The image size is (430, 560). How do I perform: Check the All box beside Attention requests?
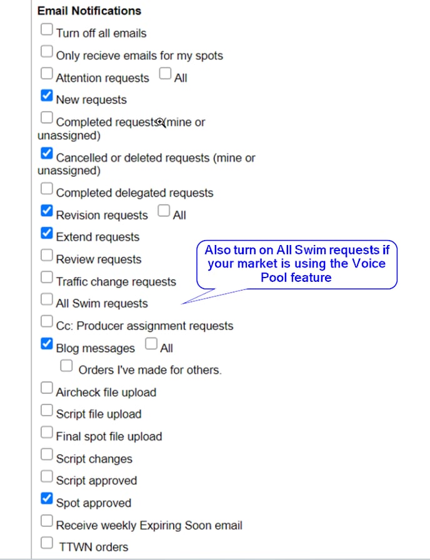pos(165,74)
